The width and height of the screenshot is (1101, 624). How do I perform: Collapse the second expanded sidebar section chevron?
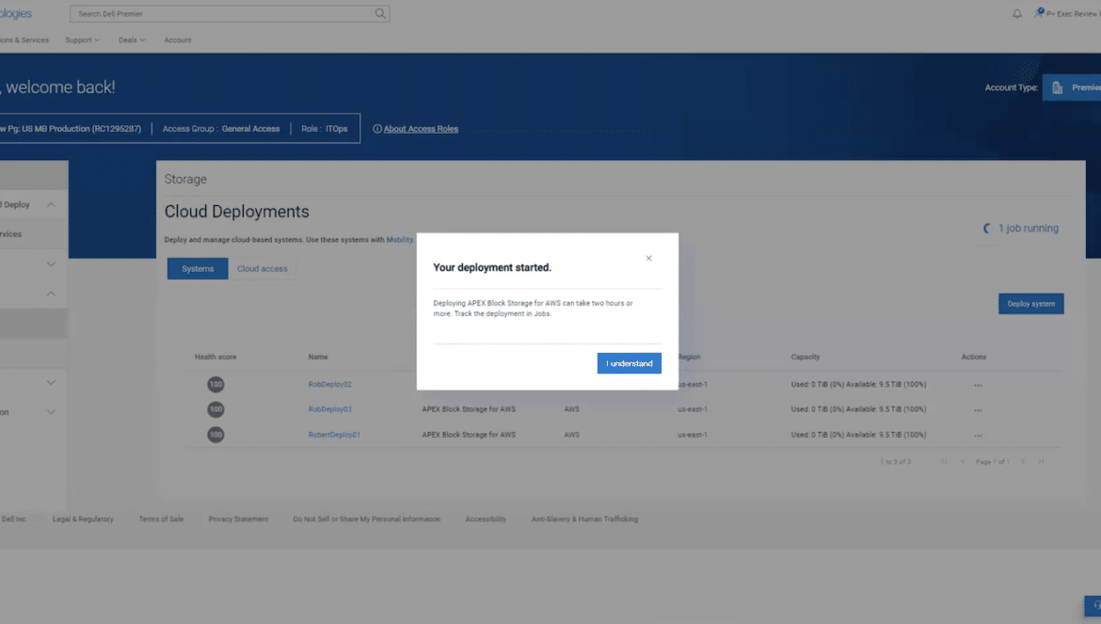tap(51, 294)
